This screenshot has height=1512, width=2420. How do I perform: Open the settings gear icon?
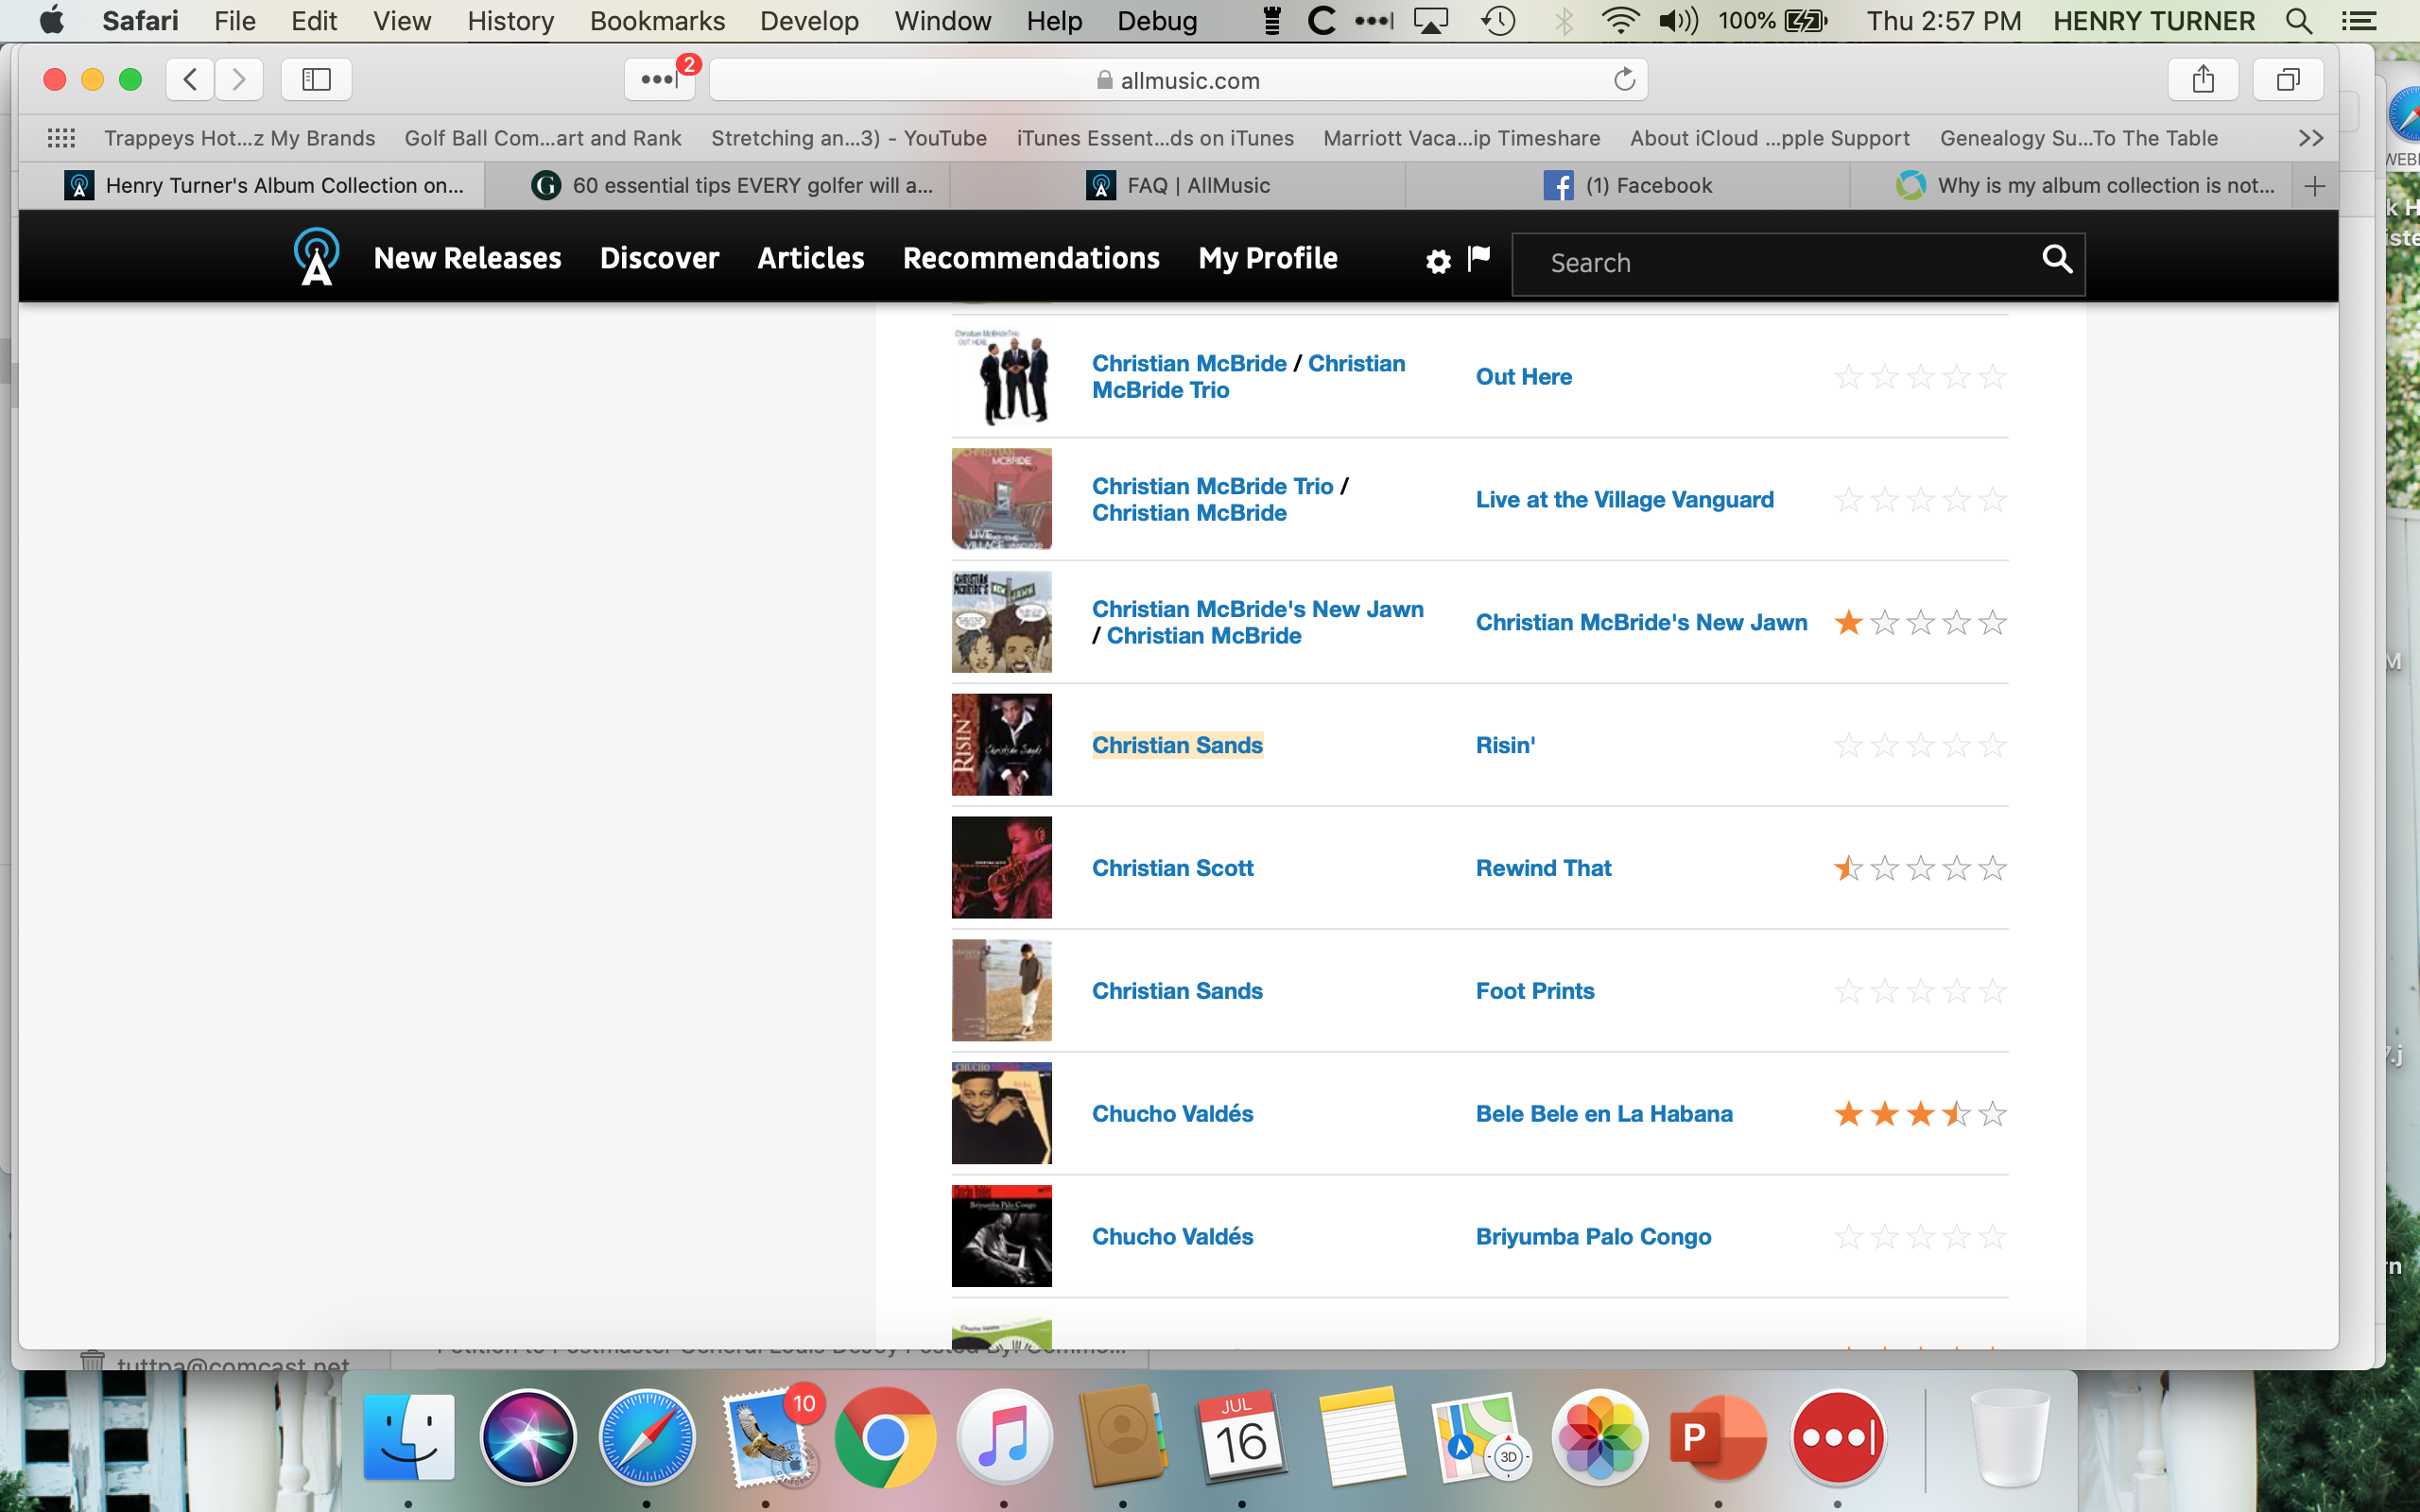click(1437, 262)
